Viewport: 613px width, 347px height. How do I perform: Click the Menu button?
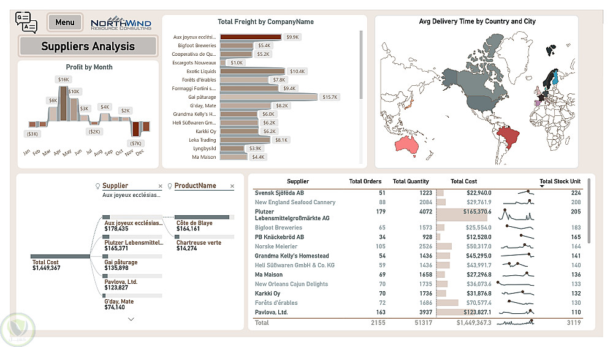click(65, 22)
